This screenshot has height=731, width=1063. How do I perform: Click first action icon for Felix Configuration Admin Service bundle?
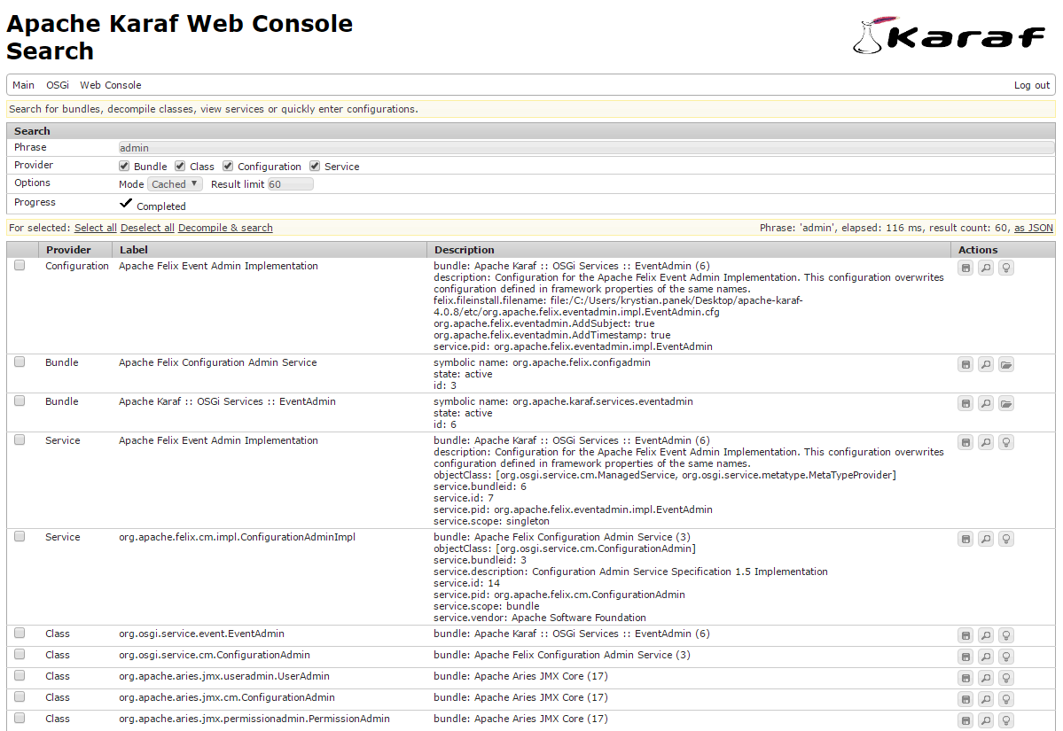pos(965,365)
